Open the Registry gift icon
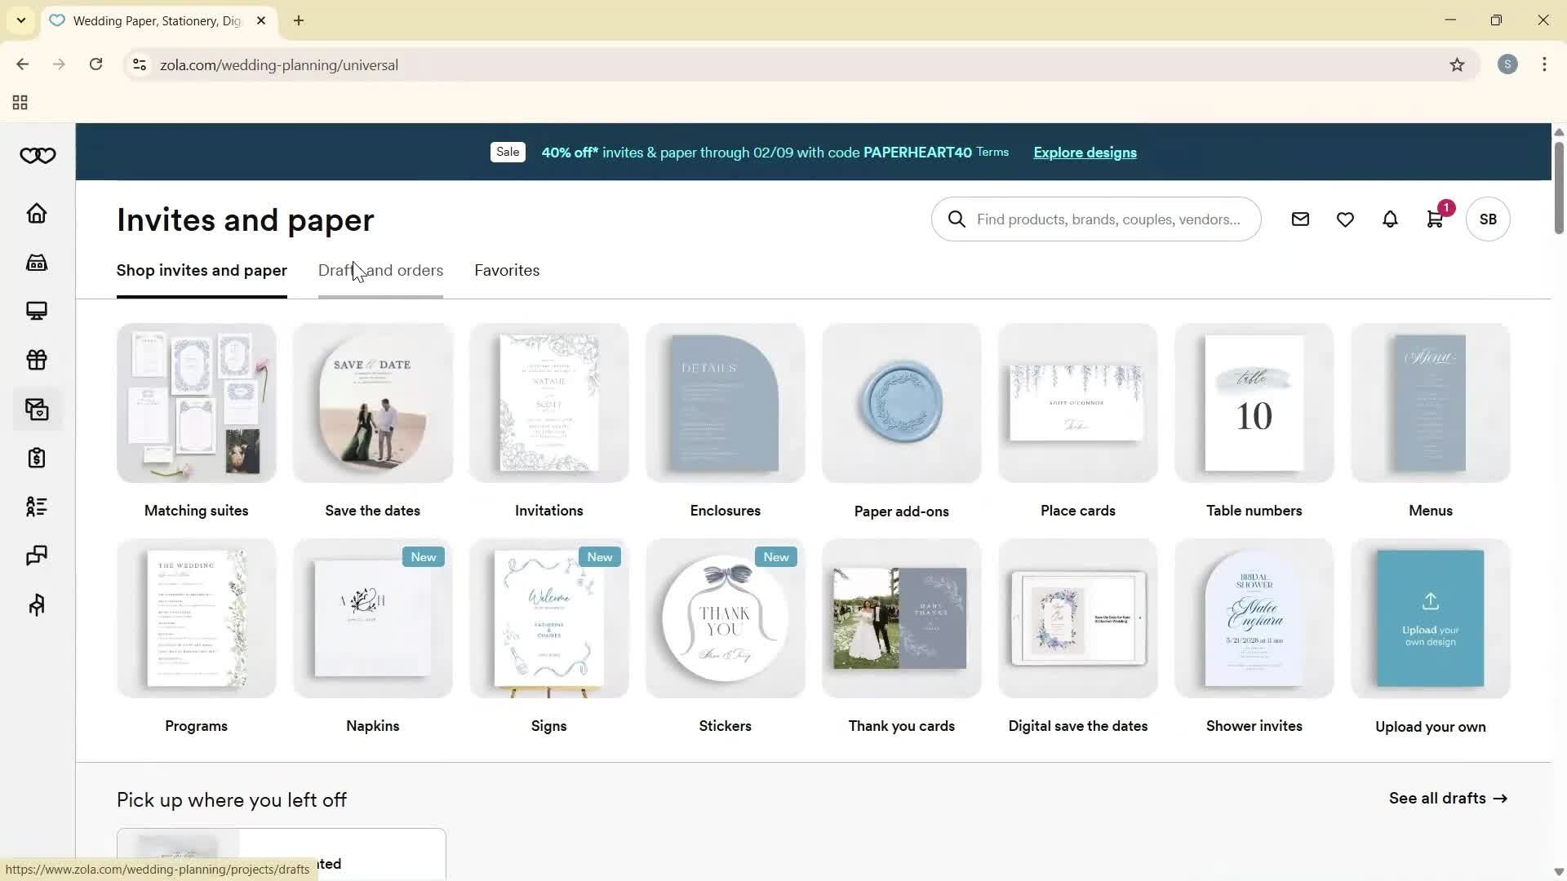1567x881 pixels. click(x=36, y=360)
